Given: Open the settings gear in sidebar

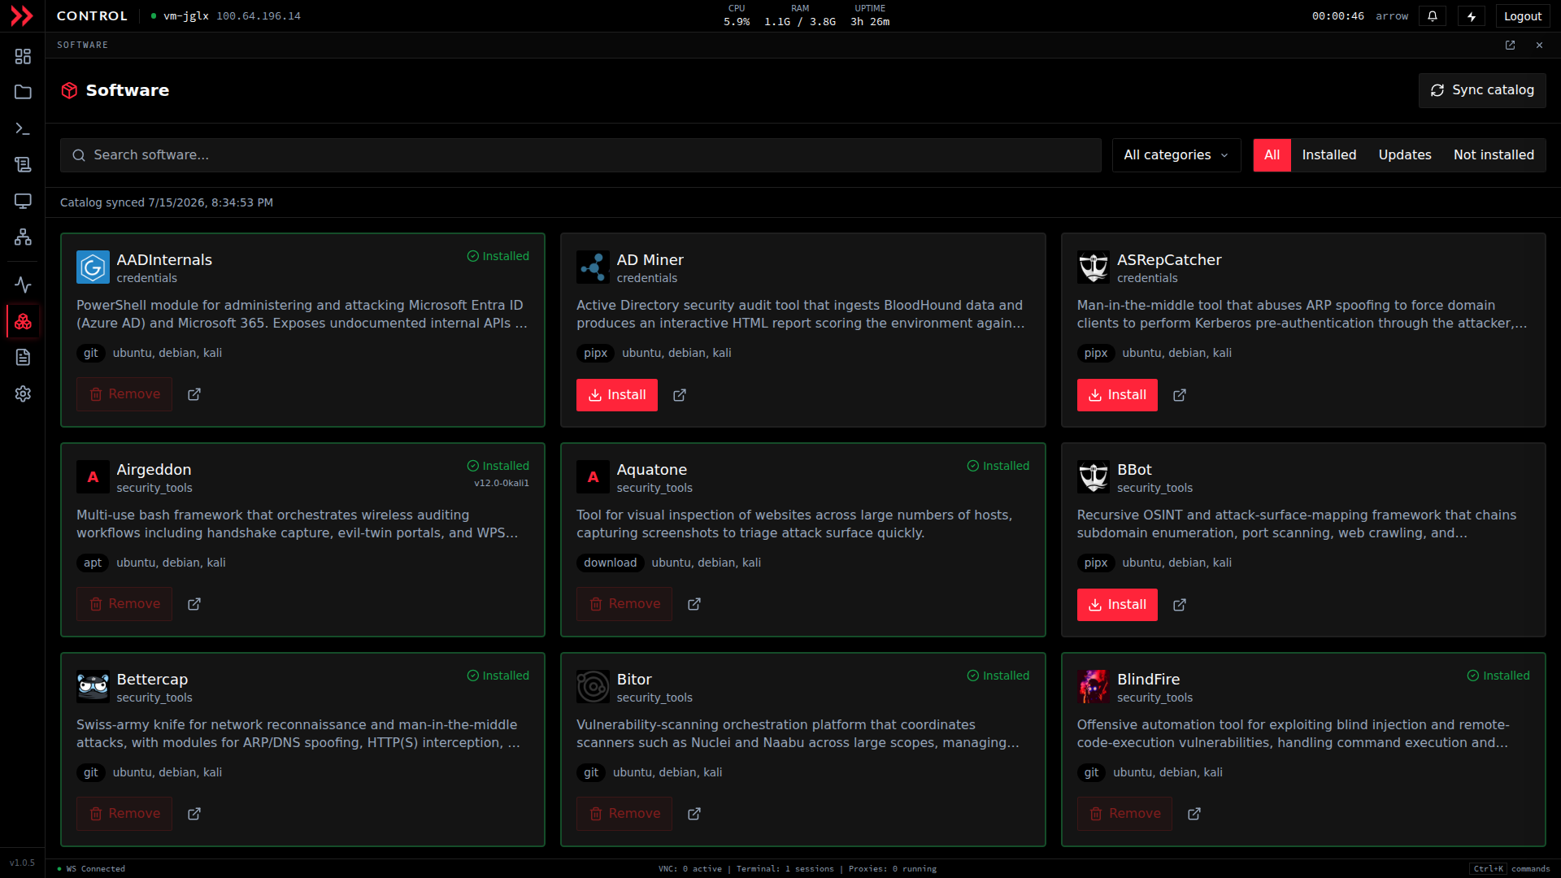Looking at the screenshot, I should tap(23, 393).
